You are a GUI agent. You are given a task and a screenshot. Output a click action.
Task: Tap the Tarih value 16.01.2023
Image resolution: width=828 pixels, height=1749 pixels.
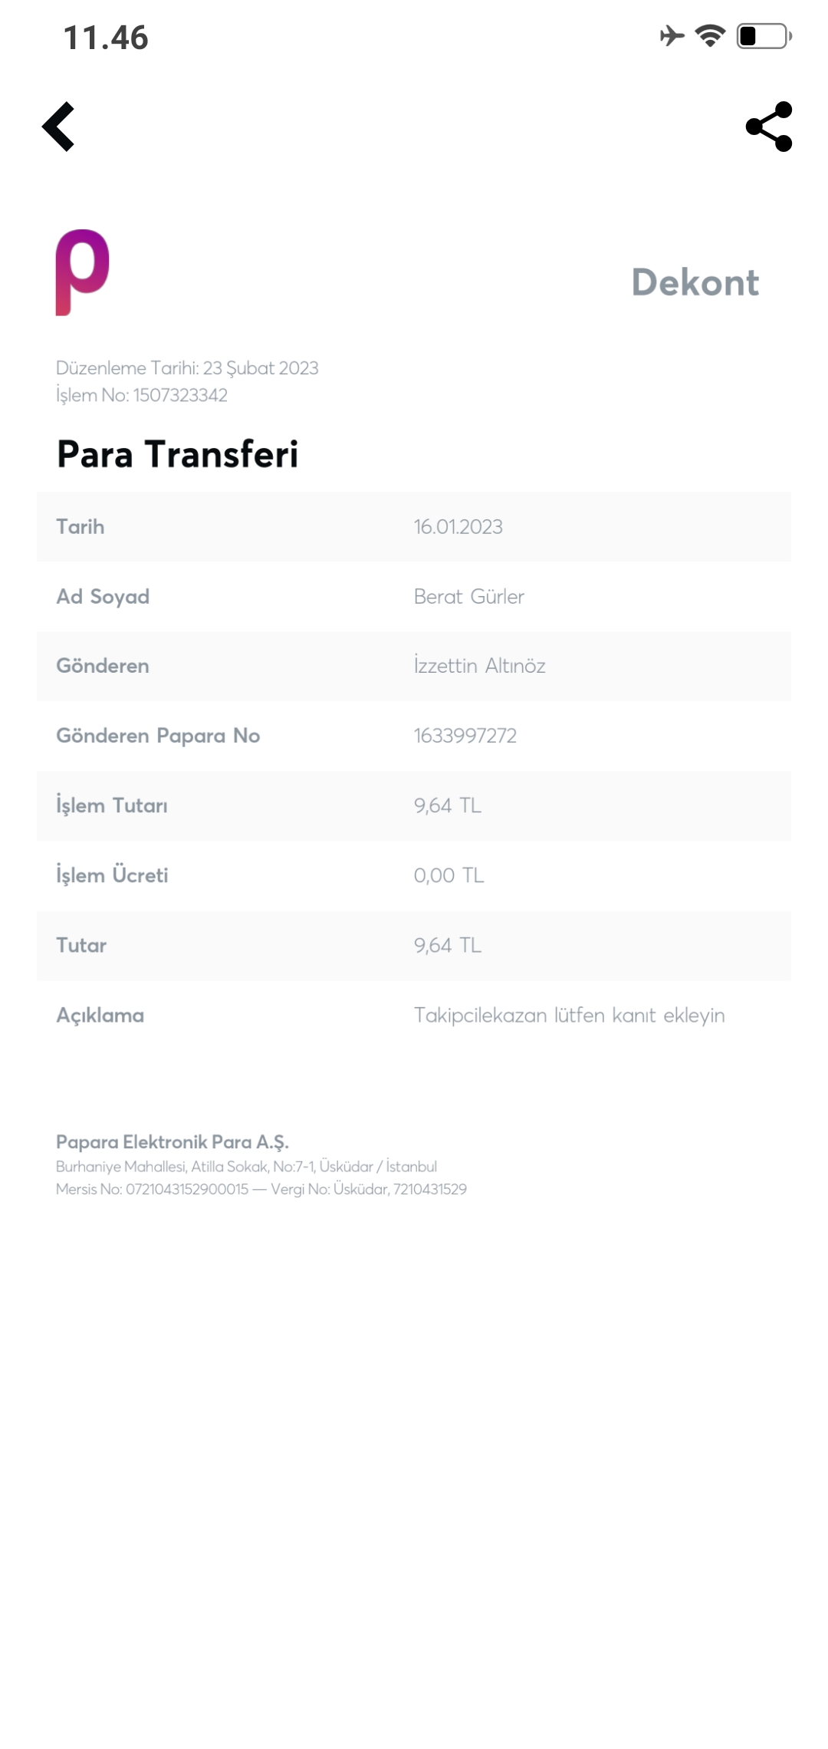pyautogui.click(x=458, y=527)
